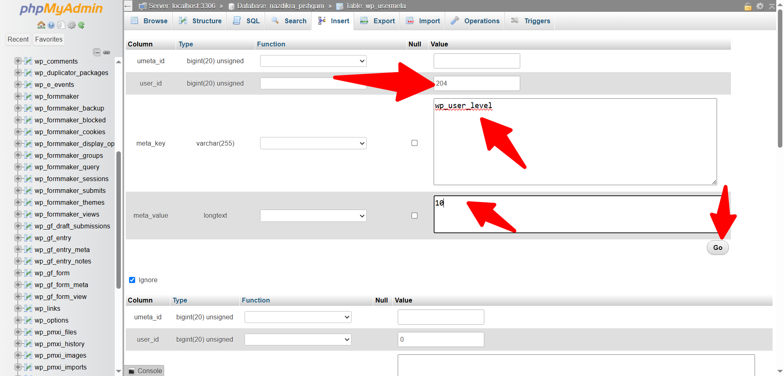Viewport: 784px width, 376px height.
Task: Click the user_id value field containing 204
Action: (x=476, y=83)
